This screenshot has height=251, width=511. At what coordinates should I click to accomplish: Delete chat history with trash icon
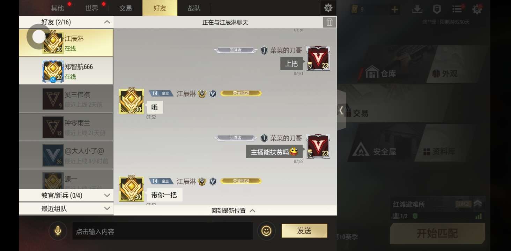tap(329, 22)
